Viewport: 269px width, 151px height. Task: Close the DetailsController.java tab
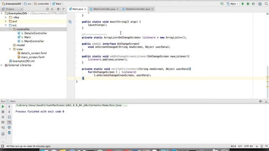[x=152, y=9]
